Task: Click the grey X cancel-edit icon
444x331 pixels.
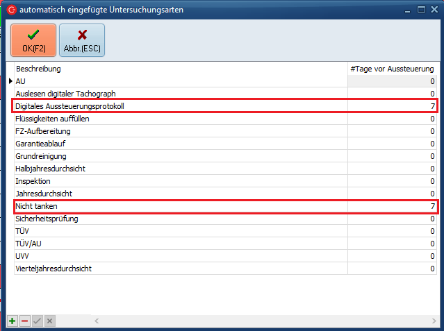Action: (49, 321)
